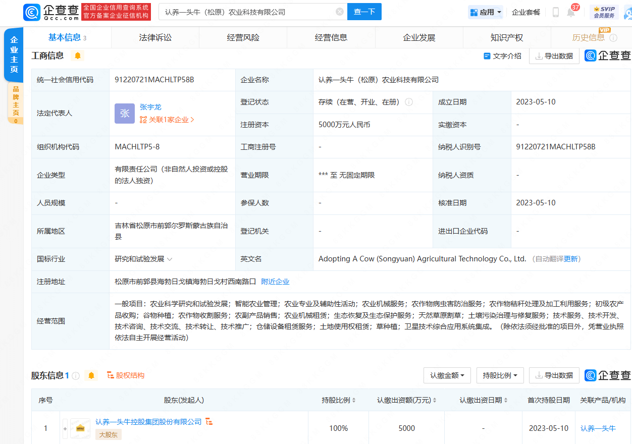Select the address 松原市前郭县海勃日戈镇海勃日戈村西南路口
The width and height of the screenshot is (632, 444).
186,282
